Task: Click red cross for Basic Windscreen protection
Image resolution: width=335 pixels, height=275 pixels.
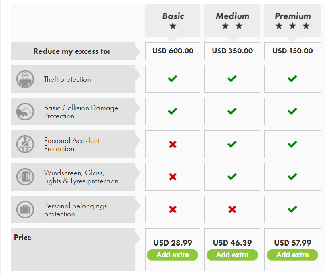Action: 173,177
